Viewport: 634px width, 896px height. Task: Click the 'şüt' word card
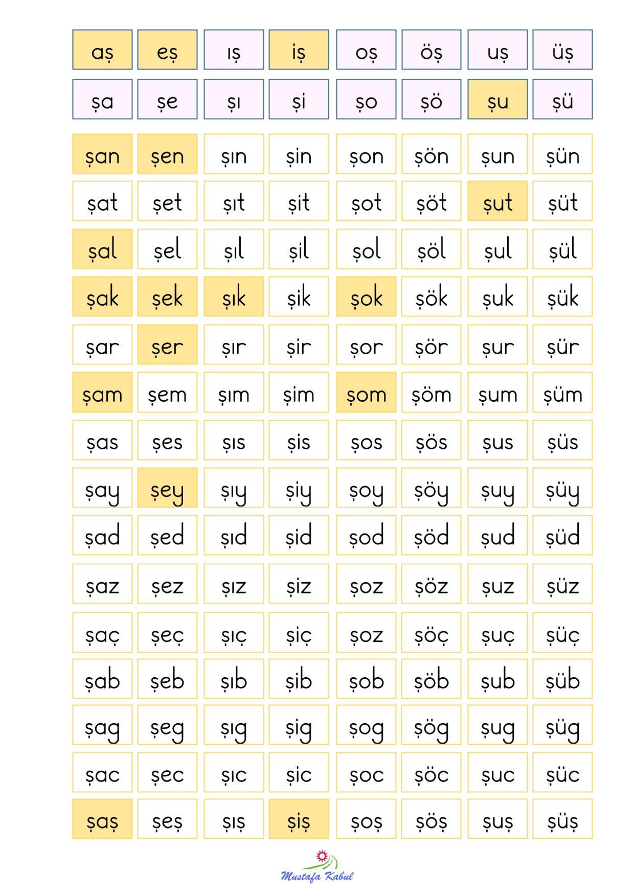[x=562, y=201]
